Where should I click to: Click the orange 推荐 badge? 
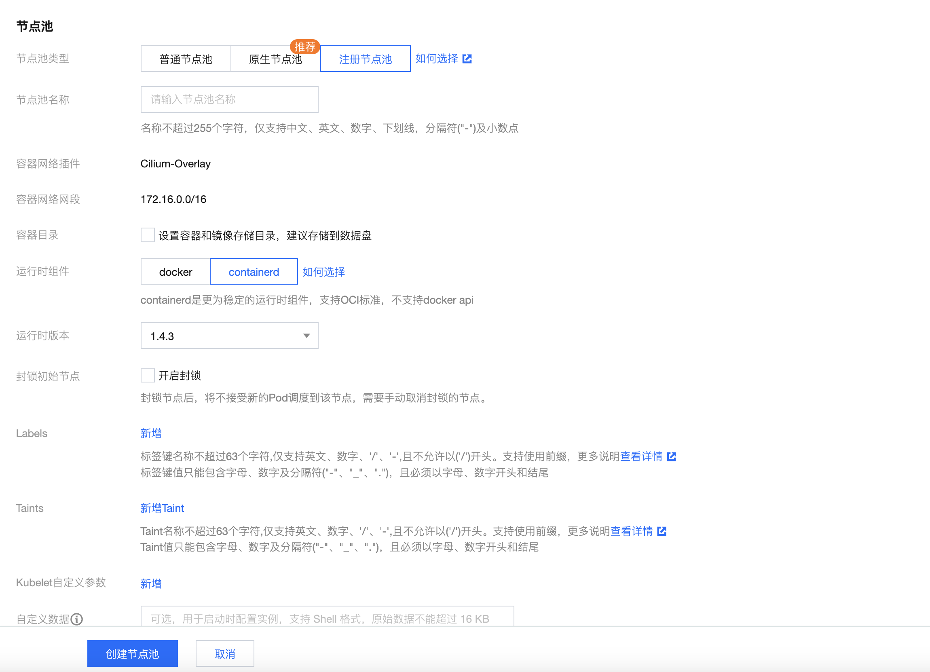[x=304, y=47]
